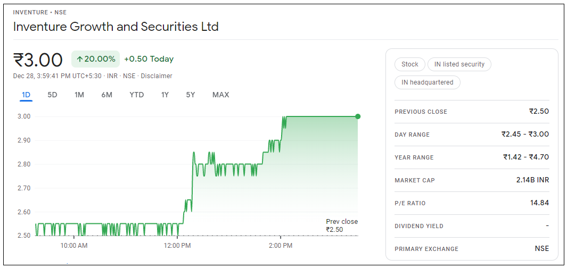Click the IN headquartered chip
Screen dimensions: 567x268
[428, 82]
